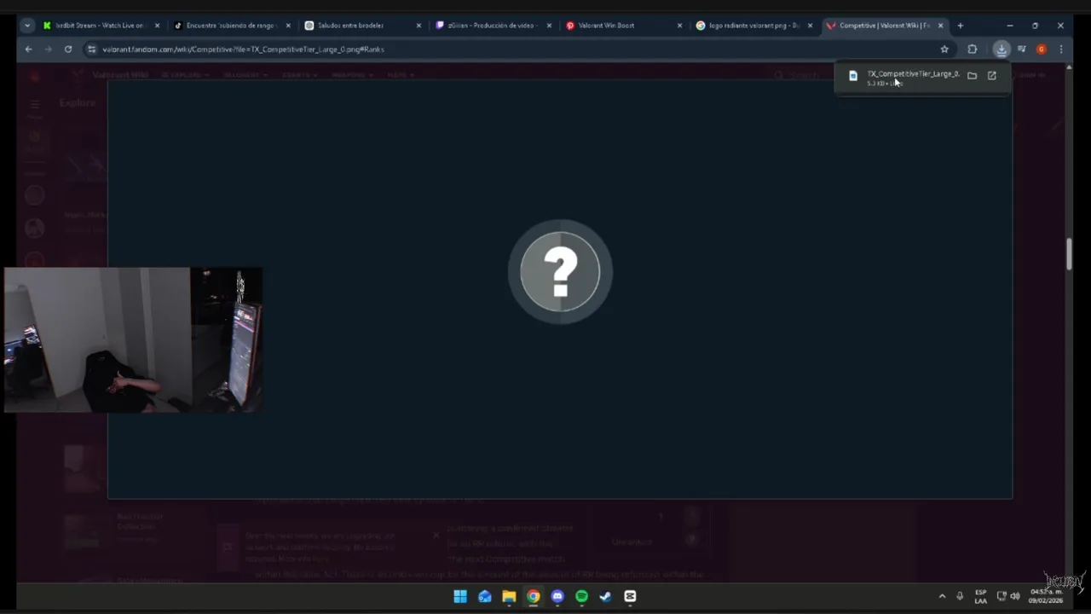
Task: Open Steam from the taskbar
Action: click(x=606, y=597)
